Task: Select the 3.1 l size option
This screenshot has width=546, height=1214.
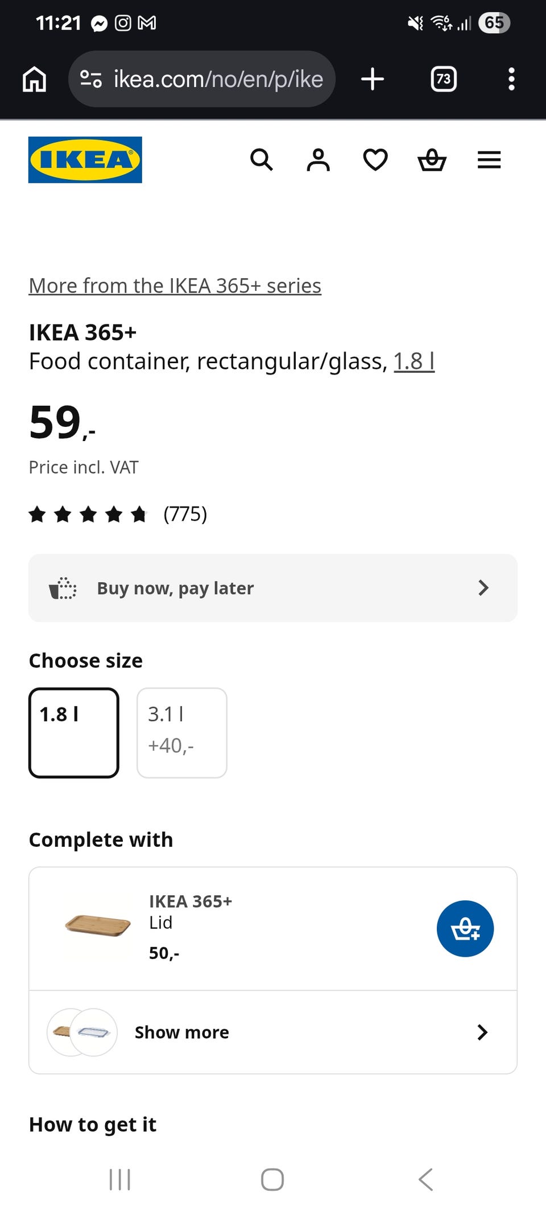Action: [x=182, y=733]
